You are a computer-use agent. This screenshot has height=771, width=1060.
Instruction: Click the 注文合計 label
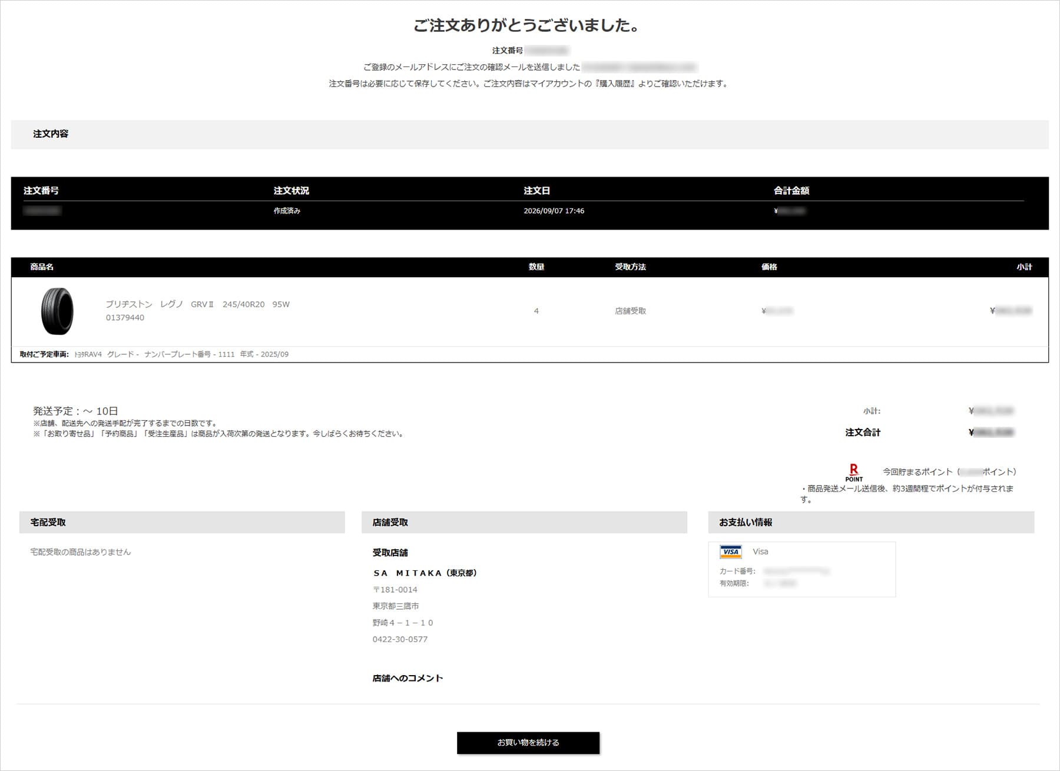click(863, 433)
